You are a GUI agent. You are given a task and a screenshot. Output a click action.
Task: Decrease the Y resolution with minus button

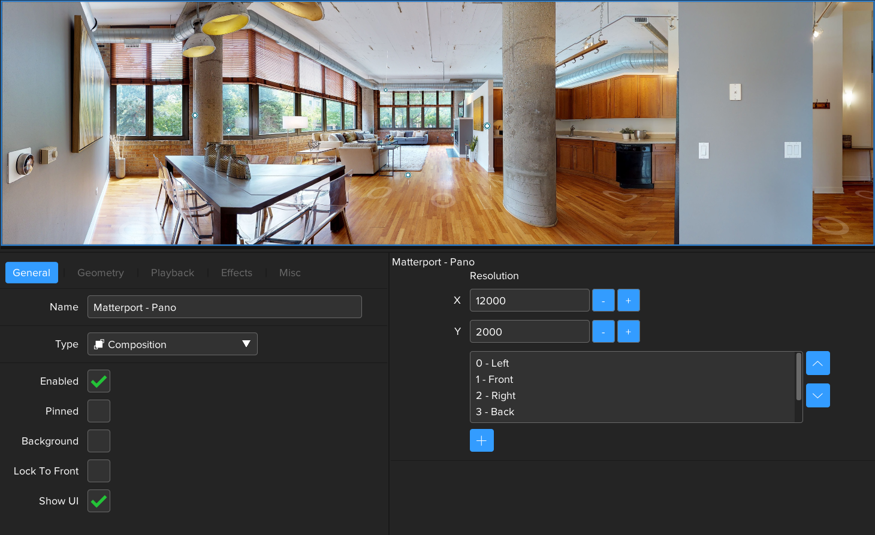click(x=603, y=331)
